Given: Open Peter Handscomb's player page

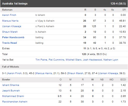Looking at the screenshot, I should coord(13,37).
